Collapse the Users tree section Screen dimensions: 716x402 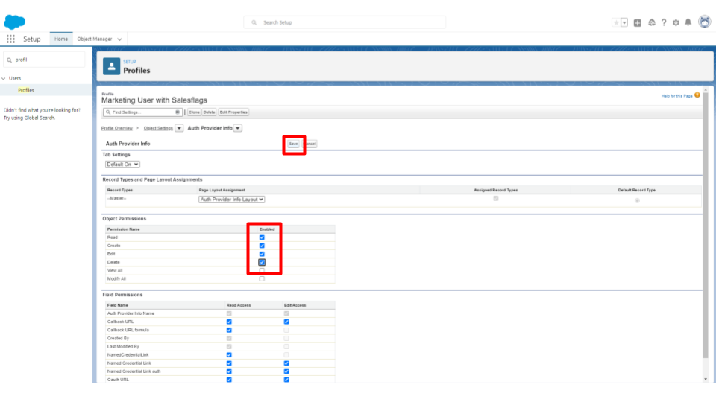click(x=4, y=78)
